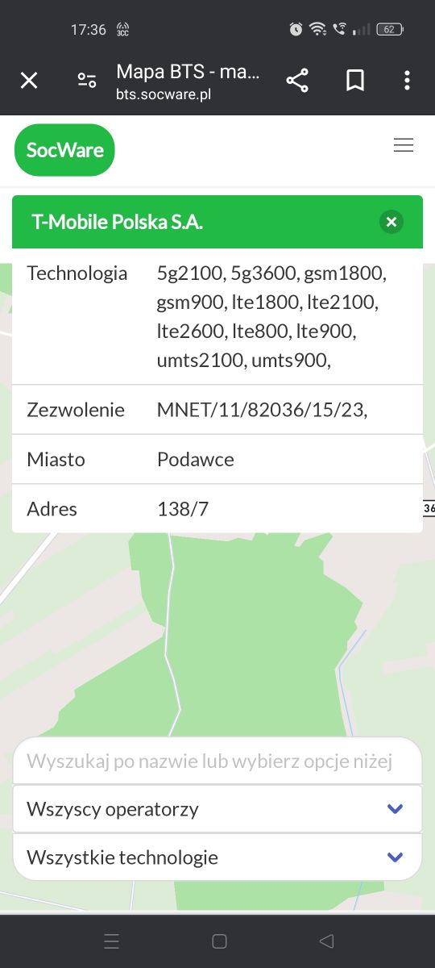
Task: Click the blue chevron beside Wszyscy operatorzy
Action: [395, 809]
